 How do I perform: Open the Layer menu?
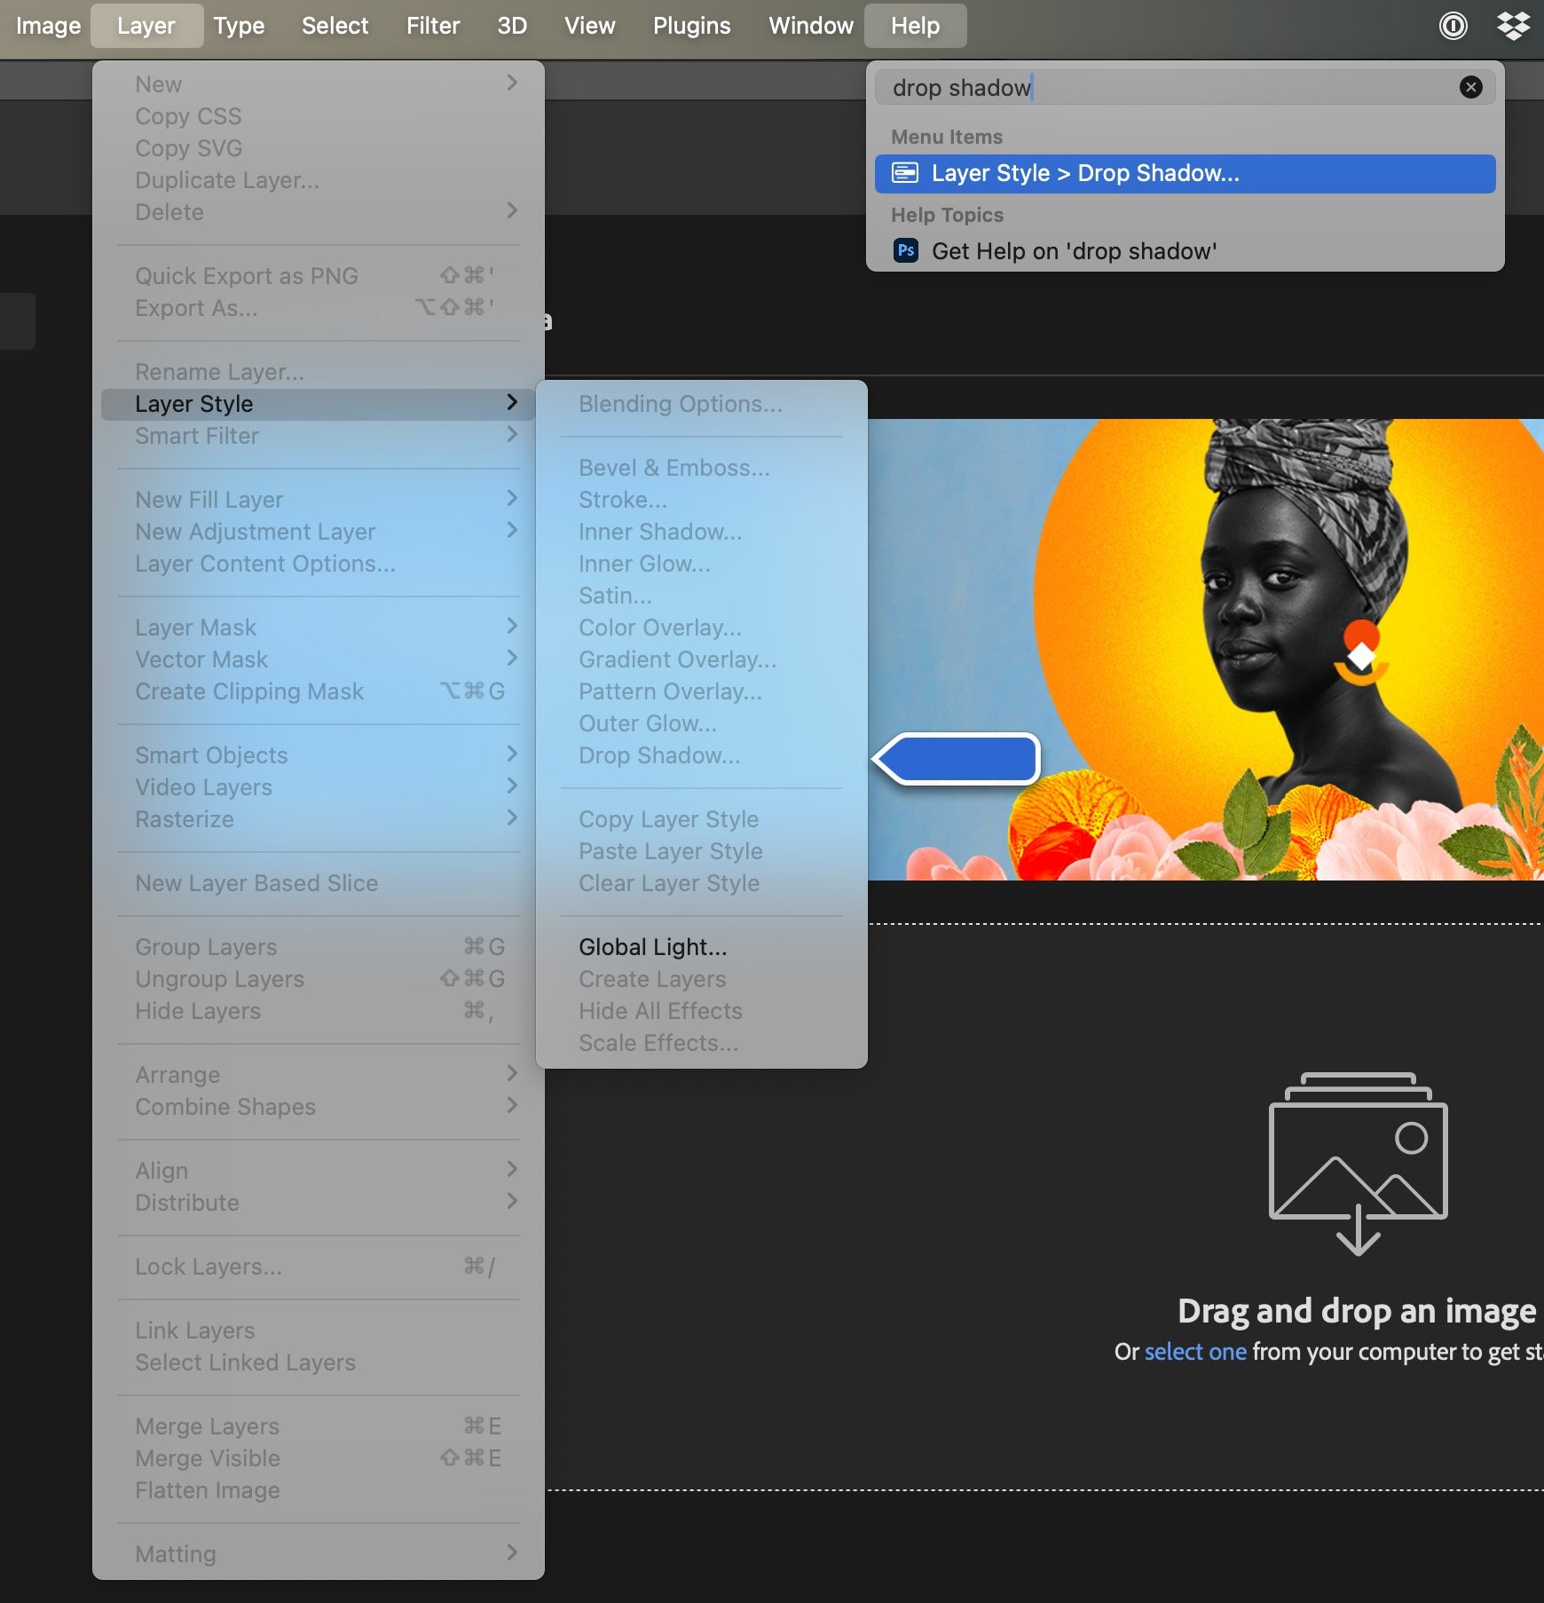[x=146, y=26]
